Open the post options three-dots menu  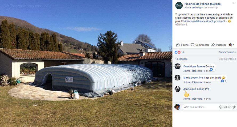tap(234, 4)
